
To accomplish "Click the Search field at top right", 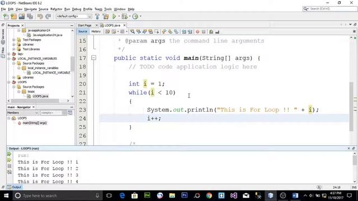I will [329, 9].
